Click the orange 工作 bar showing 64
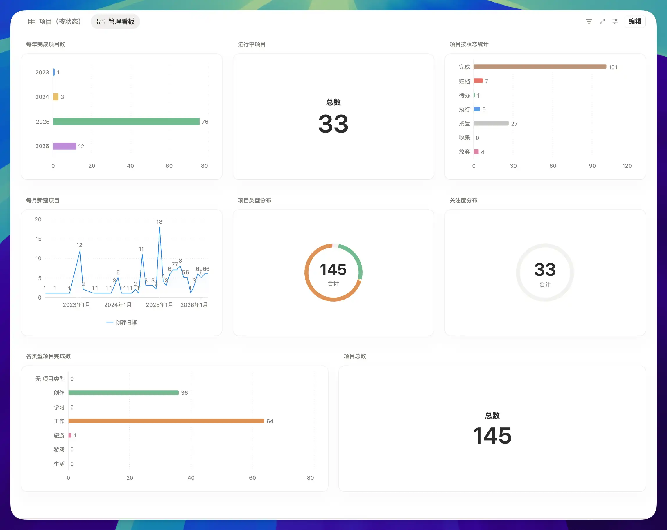This screenshot has width=667, height=530. pos(166,421)
